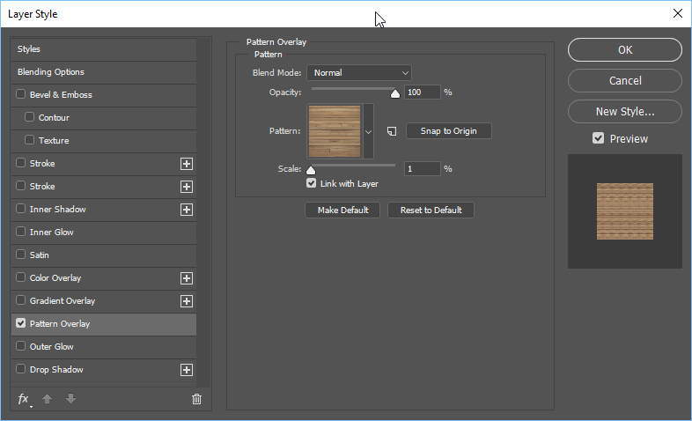Select Blending Options in the list
692x421 pixels.
point(51,72)
